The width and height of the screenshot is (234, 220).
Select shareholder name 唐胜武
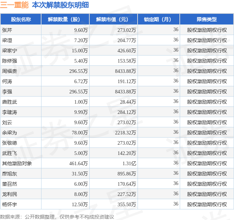(10, 102)
